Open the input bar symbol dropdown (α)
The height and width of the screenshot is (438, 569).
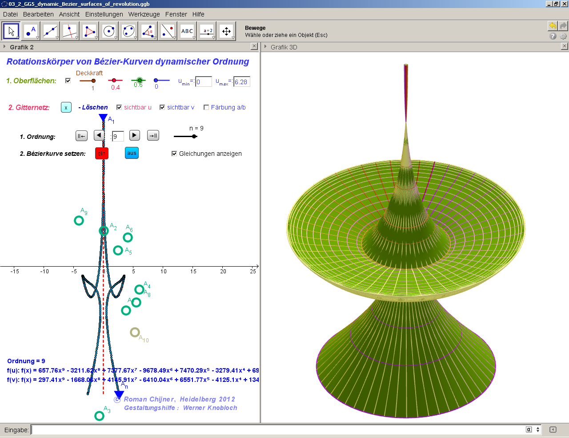pyautogui.click(x=529, y=430)
